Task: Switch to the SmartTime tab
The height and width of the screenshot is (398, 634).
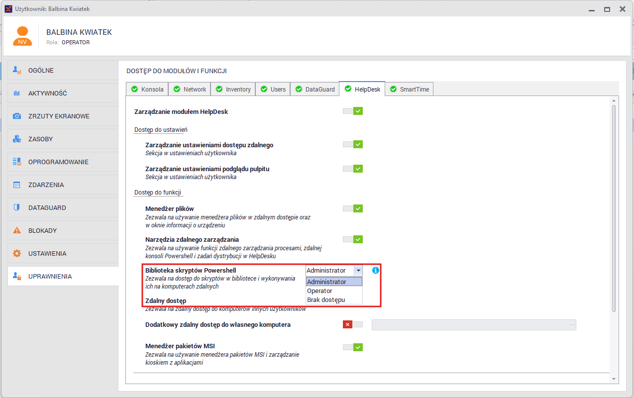Action: [409, 89]
